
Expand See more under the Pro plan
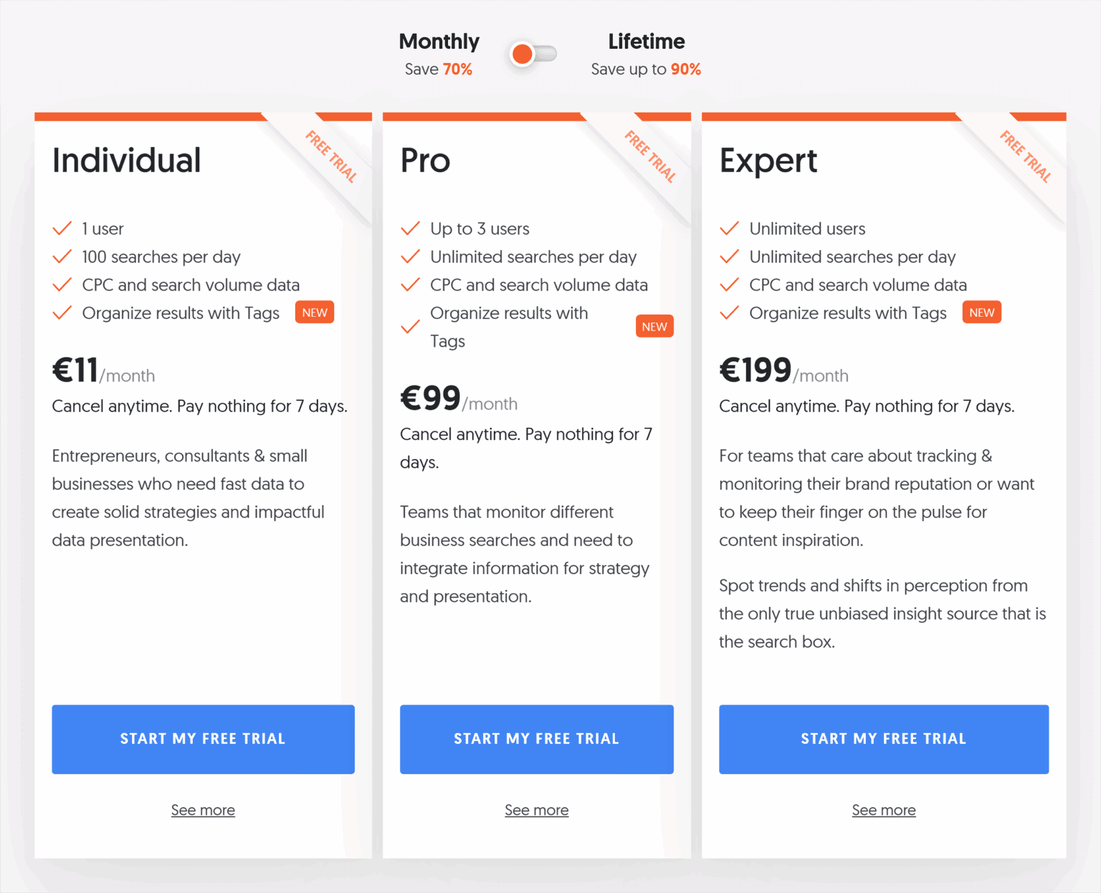536,810
